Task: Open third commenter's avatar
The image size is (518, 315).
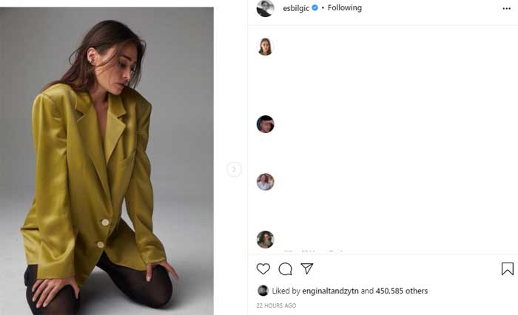Action: click(265, 182)
